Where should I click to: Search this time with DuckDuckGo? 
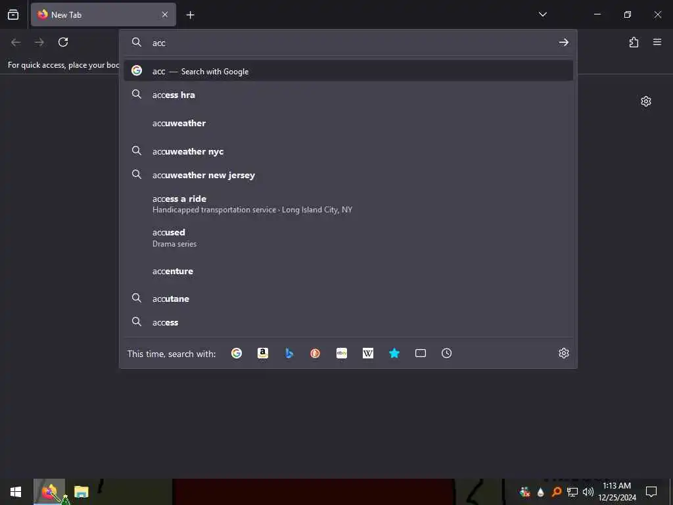[x=315, y=353]
